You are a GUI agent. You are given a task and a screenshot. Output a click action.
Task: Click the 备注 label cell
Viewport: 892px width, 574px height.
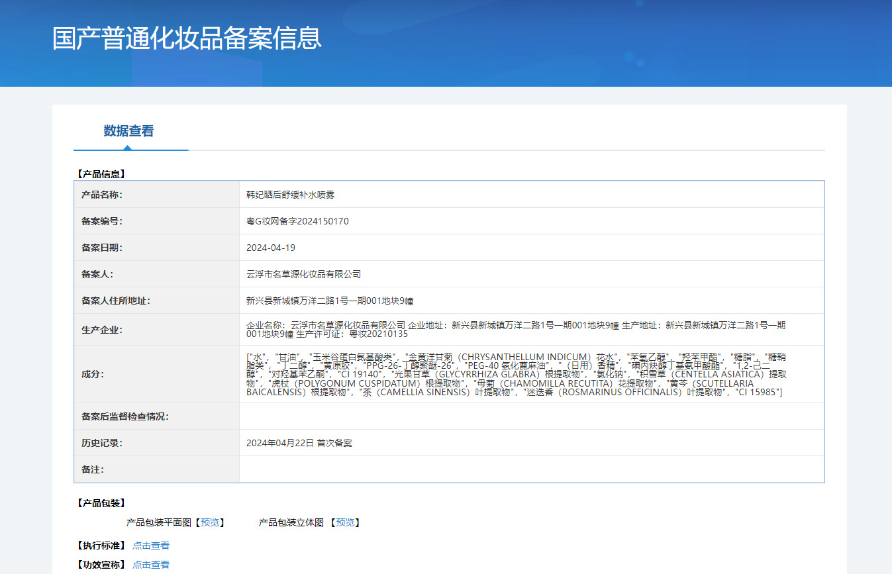(x=157, y=469)
